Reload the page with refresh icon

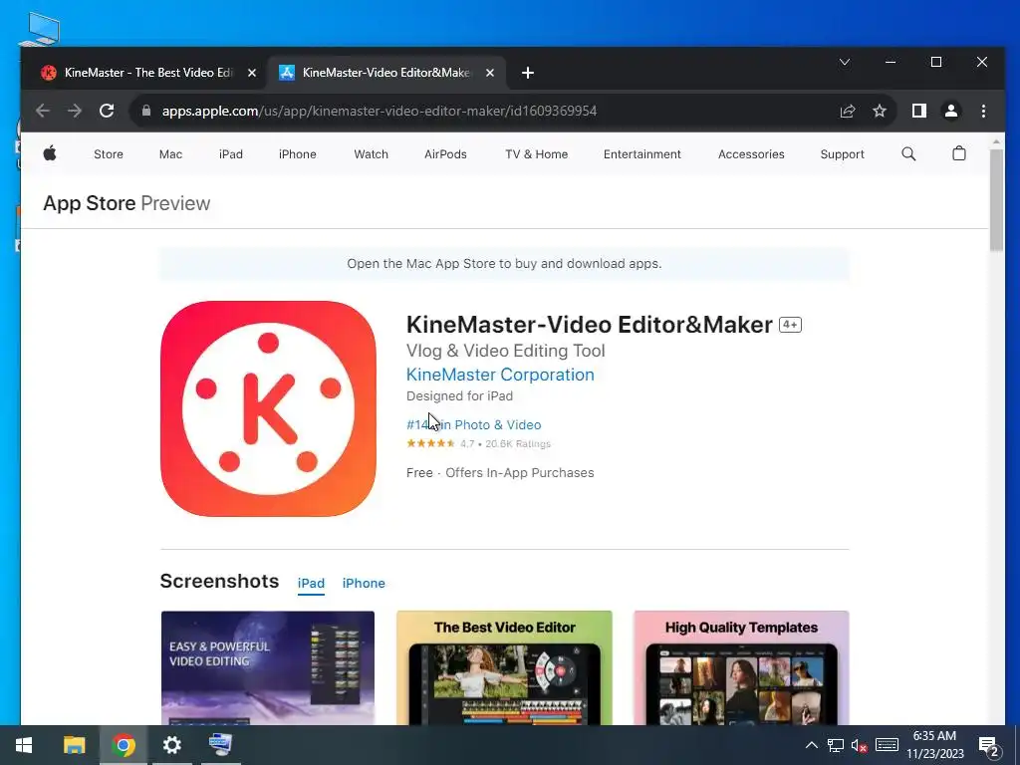tap(107, 111)
